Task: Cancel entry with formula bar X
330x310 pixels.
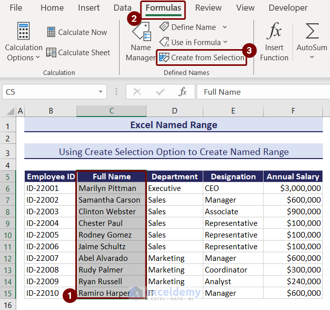Action: pyautogui.click(x=137, y=92)
